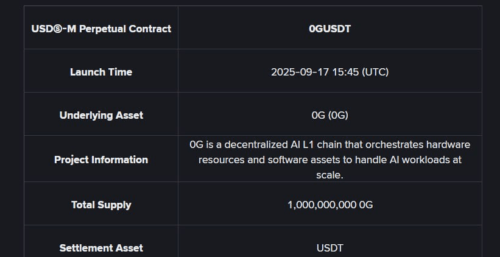Viewport: 500px width, 257px height.
Task: Select the 1,000,000,000 0G supply value
Action: [x=329, y=205]
